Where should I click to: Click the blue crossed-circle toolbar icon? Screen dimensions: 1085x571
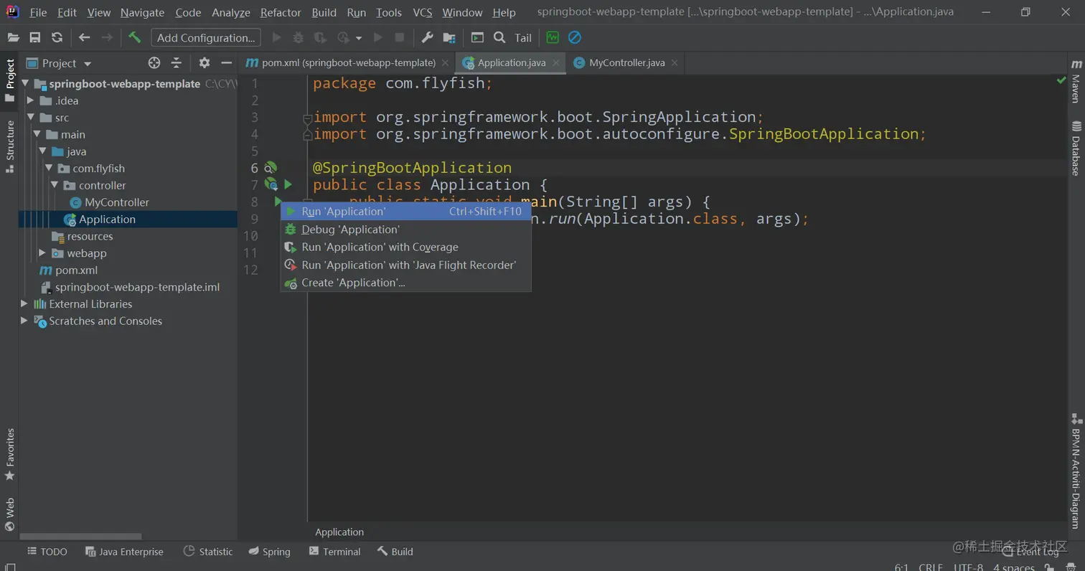[x=575, y=37]
